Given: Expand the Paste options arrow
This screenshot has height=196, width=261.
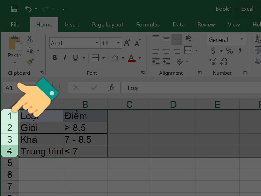Looking at the screenshot, I should coord(15,63).
